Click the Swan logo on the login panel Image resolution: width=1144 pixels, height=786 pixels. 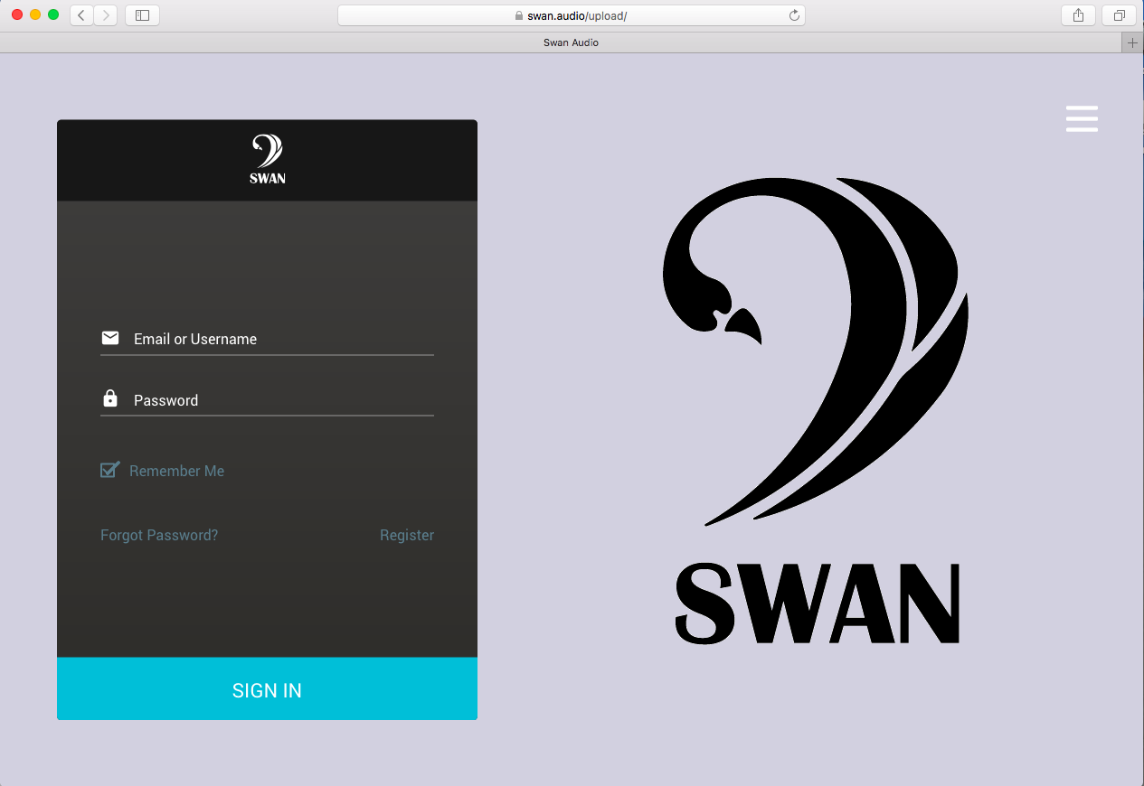267,159
